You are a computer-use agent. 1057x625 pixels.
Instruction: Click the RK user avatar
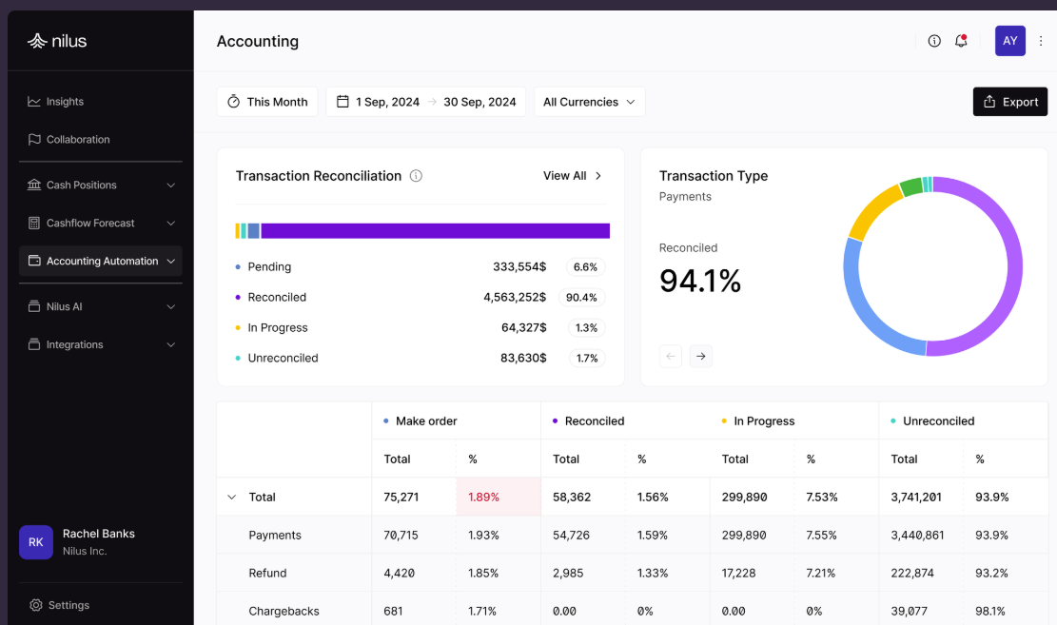pos(36,542)
